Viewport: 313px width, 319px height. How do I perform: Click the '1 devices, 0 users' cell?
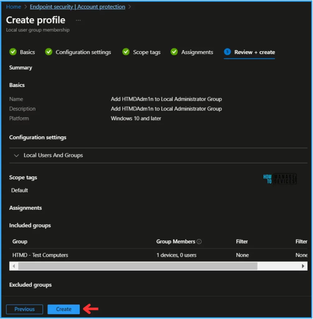click(x=176, y=255)
